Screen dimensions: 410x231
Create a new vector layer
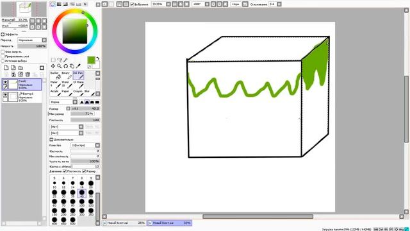13,68
